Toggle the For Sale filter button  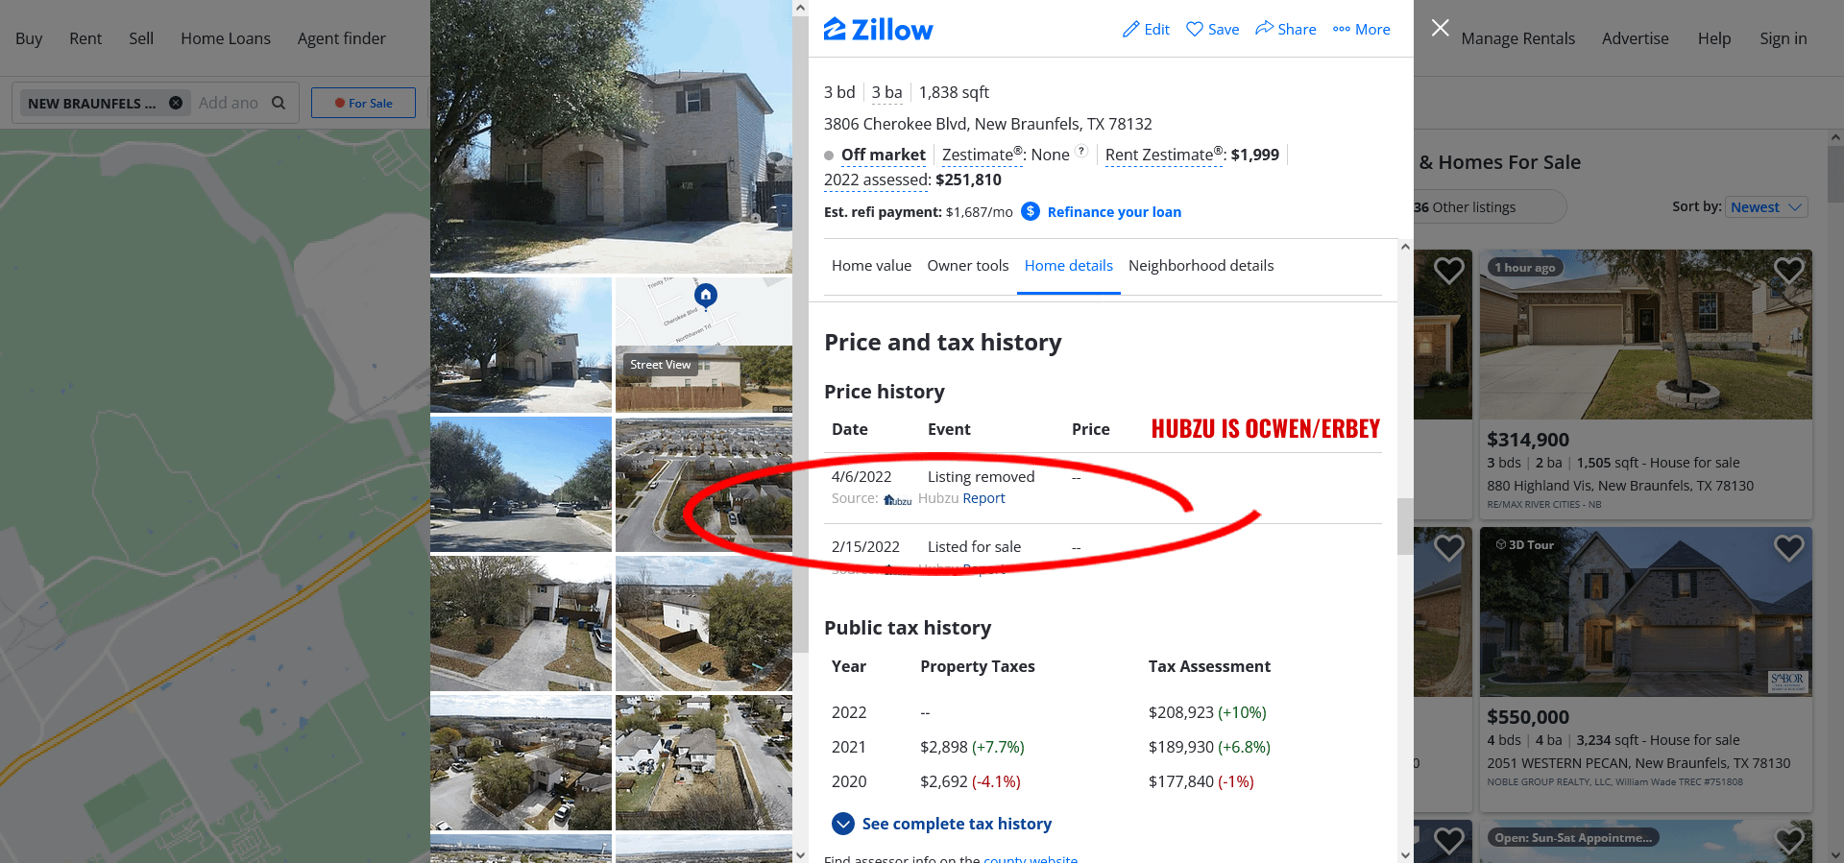(363, 103)
